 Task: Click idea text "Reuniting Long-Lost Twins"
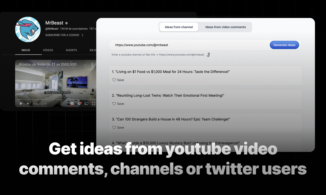168,95
